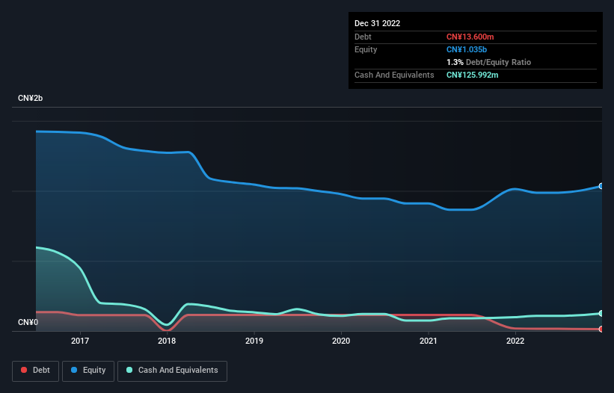Click the 2019 x-axis label

[254, 341]
